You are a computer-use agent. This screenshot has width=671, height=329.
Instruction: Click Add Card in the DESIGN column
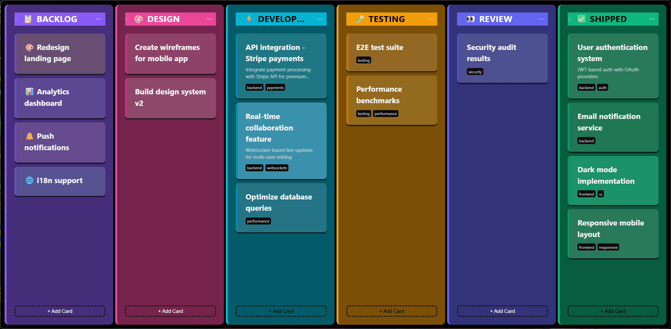(x=170, y=311)
